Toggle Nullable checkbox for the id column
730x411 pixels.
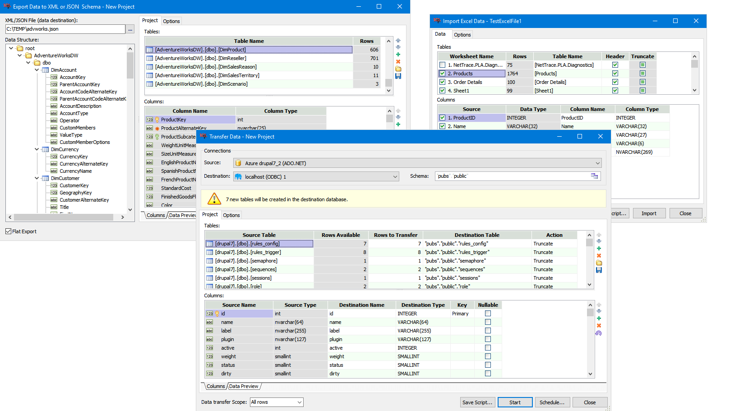(488, 314)
